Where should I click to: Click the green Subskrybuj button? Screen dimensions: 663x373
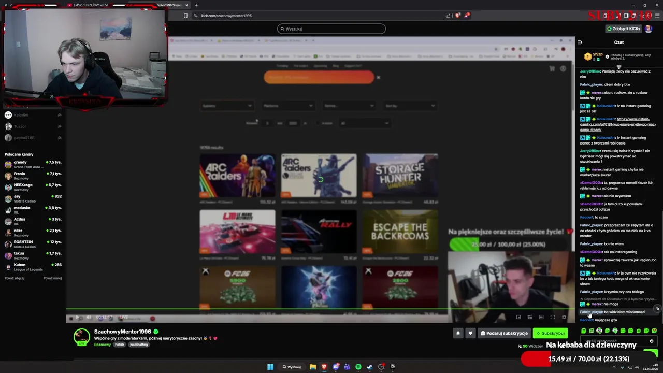(550, 333)
